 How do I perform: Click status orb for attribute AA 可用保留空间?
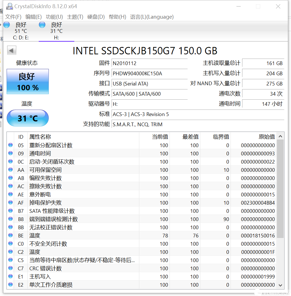tap(10, 170)
